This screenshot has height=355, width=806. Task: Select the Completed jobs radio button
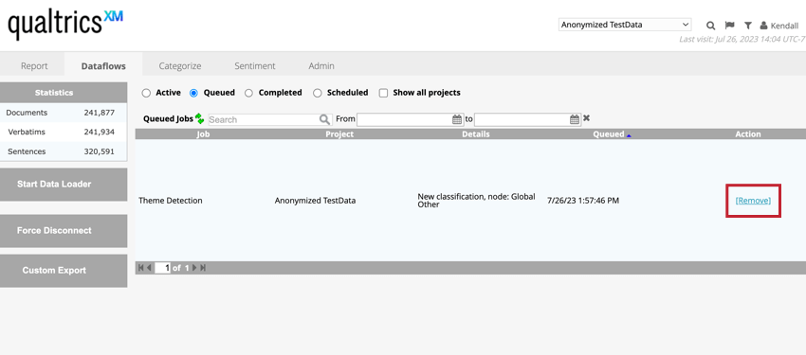pos(248,94)
